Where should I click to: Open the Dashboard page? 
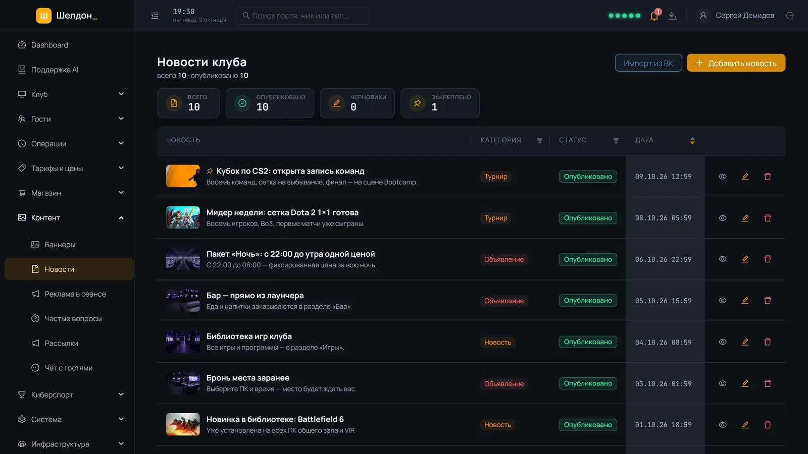point(69,45)
